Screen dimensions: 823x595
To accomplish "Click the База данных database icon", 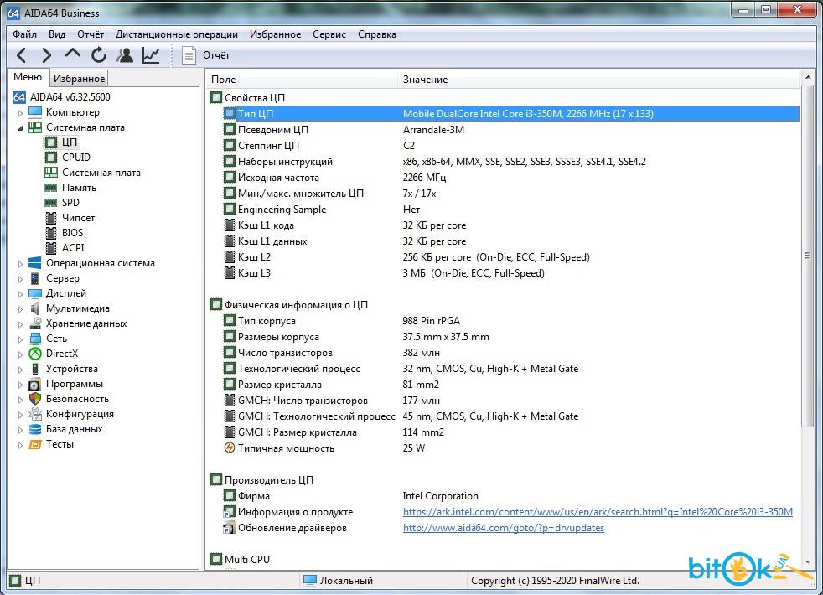I will (35, 429).
